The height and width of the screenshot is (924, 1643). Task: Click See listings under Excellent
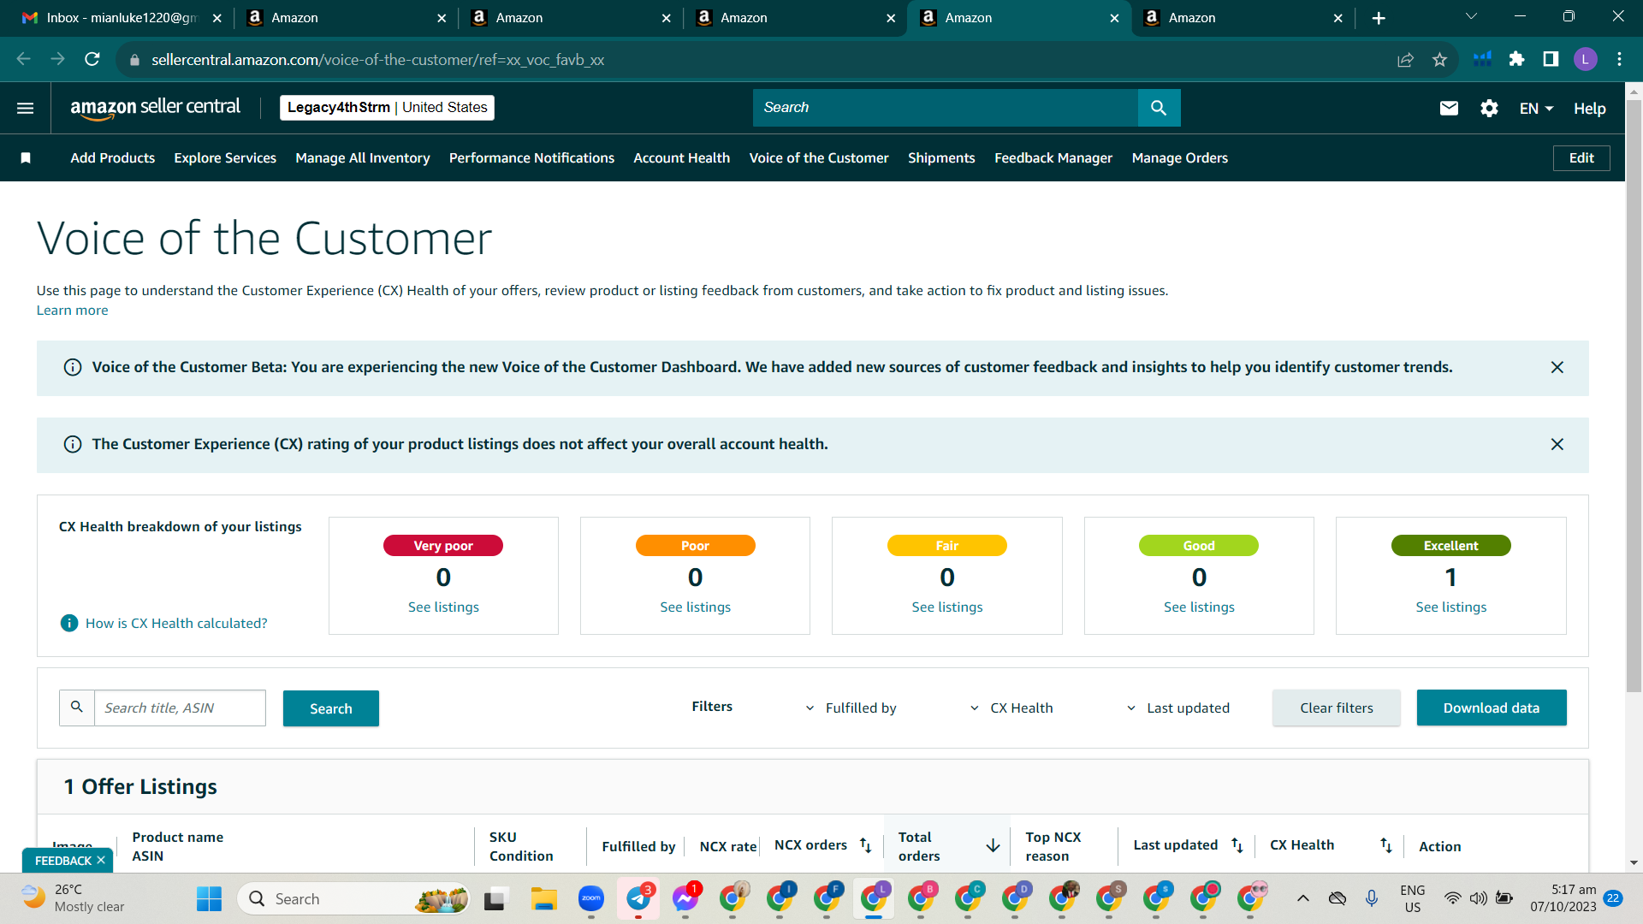(1450, 607)
